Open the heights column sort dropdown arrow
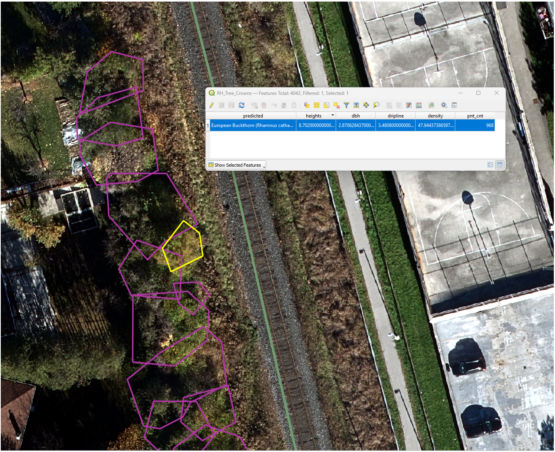 pos(333,116)
